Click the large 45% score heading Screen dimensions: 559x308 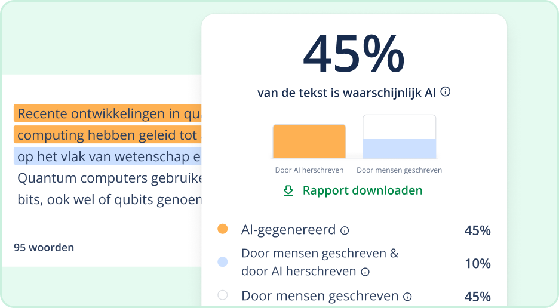click(354, 55)
